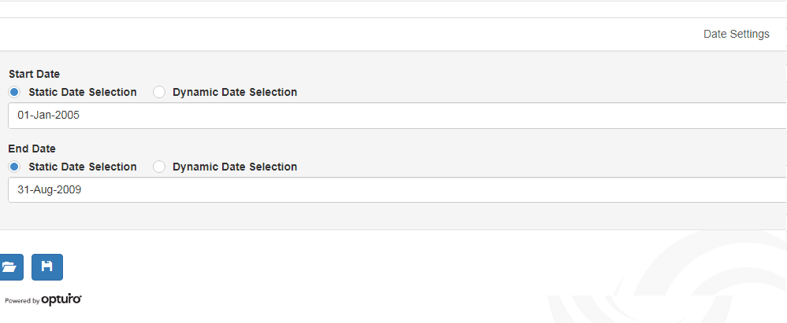
Task: Click the Dynamic Date Selection label under Start Date
Action: click(x=235, y=92)
